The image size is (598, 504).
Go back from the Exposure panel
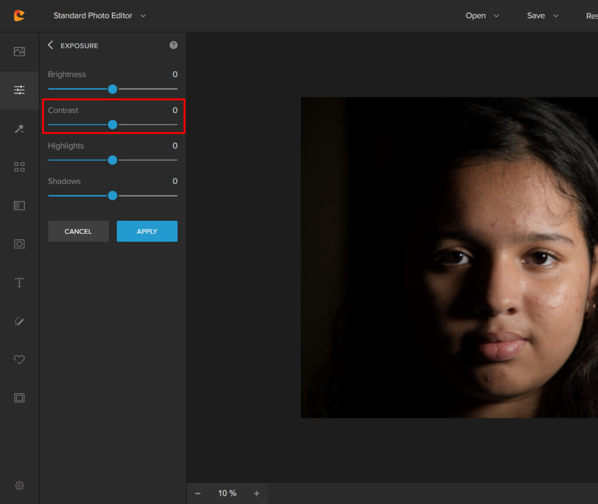pos(50,45)
